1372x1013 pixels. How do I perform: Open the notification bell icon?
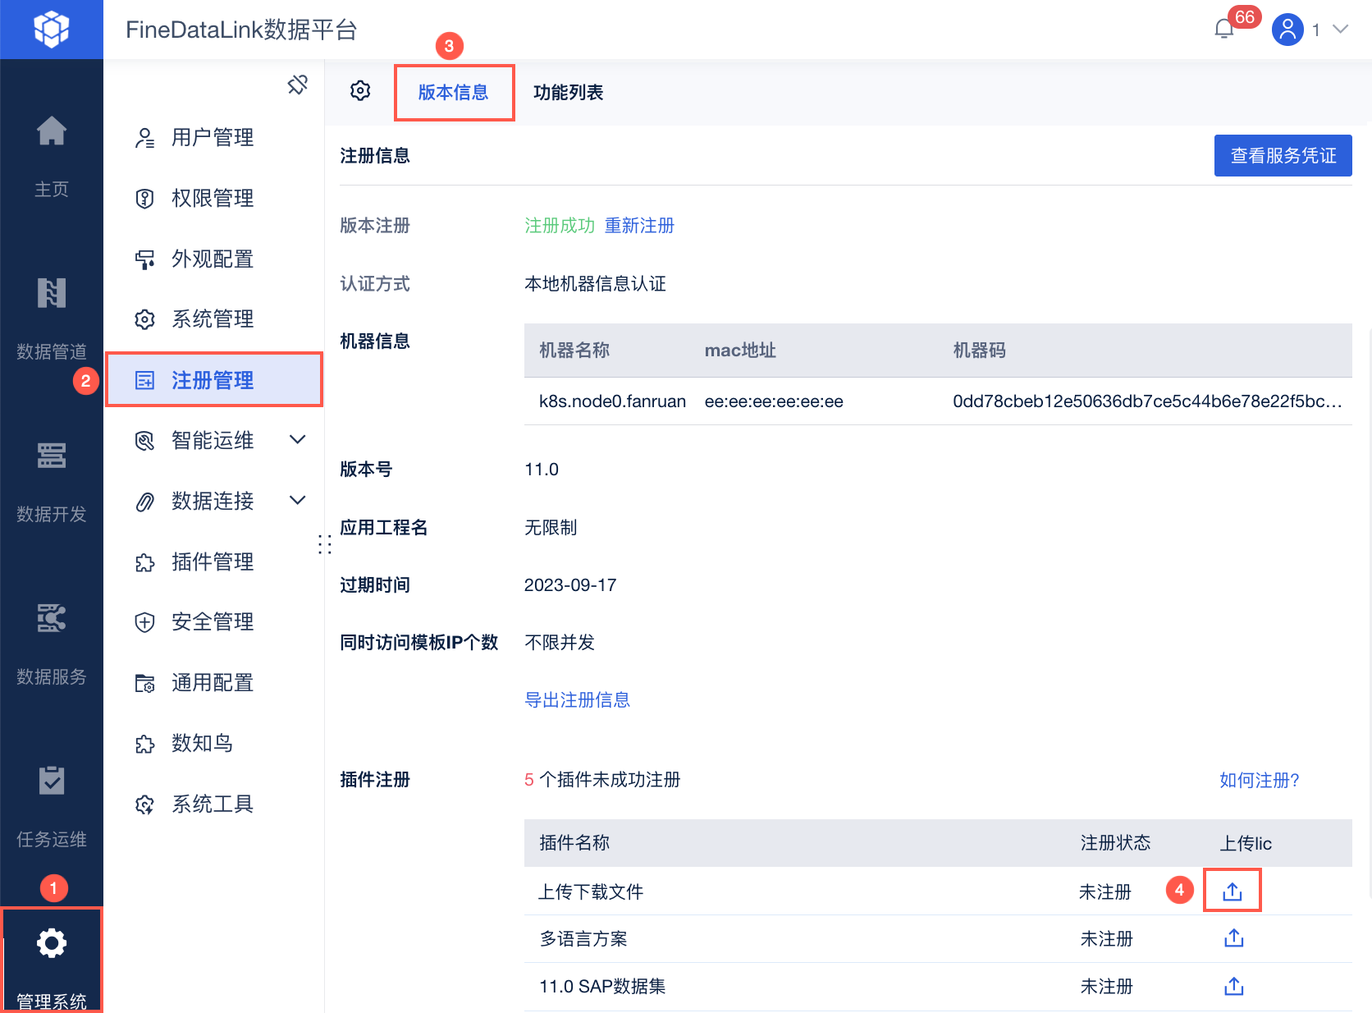pyautogui.click(x=1224, y=30)
